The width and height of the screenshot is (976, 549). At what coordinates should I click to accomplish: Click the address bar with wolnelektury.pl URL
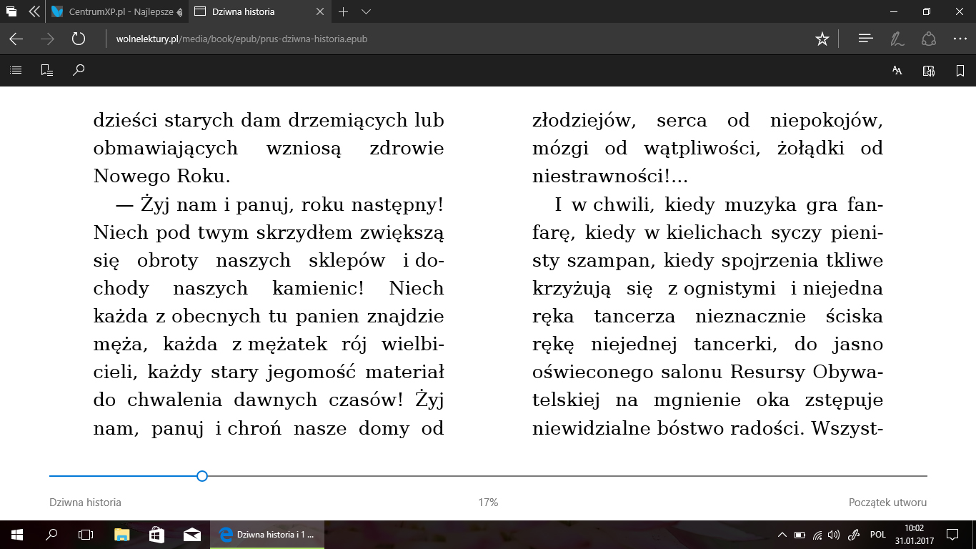[457, 39]
